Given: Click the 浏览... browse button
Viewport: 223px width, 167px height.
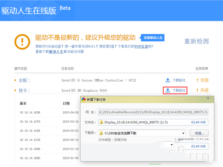Looking at the screenshot, I should tap(199, 133).
